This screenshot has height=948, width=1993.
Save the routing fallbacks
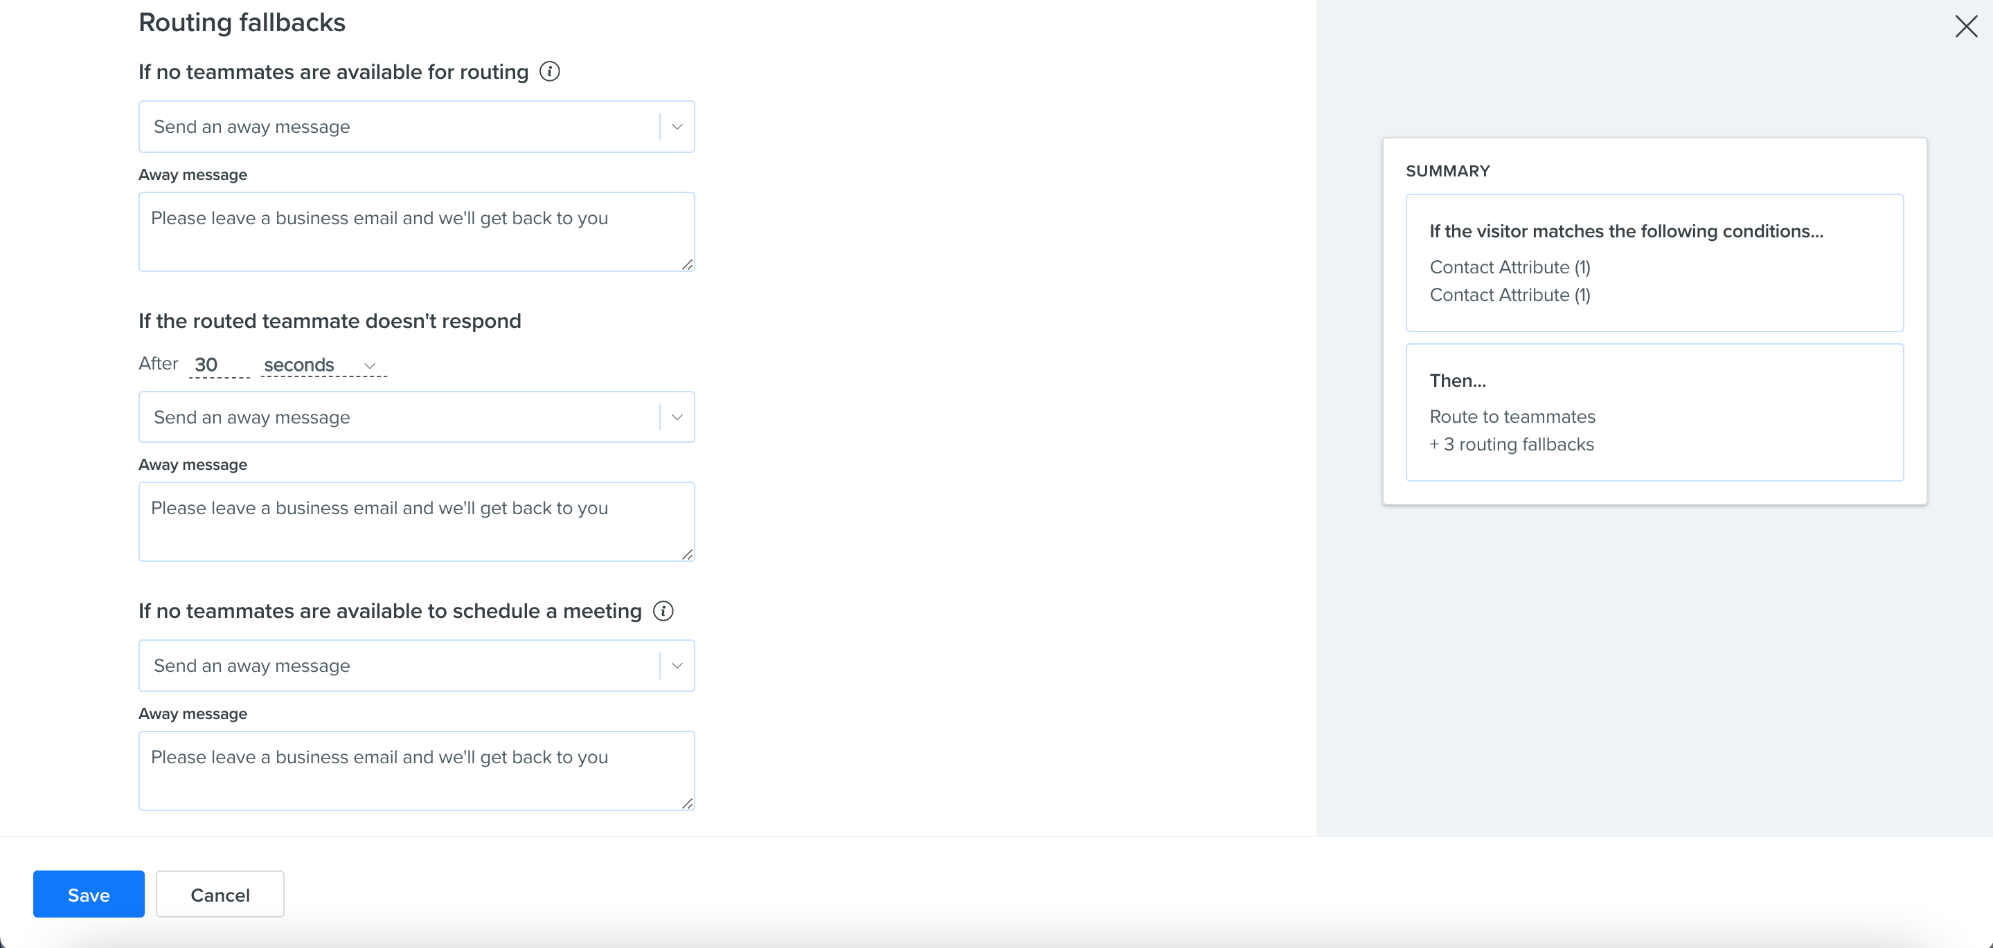[x=89, y=895]
